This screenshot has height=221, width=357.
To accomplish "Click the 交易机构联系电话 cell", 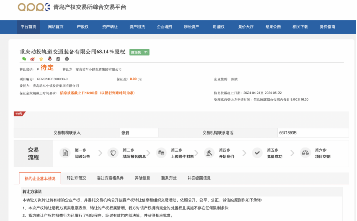I will click(218, 132).
